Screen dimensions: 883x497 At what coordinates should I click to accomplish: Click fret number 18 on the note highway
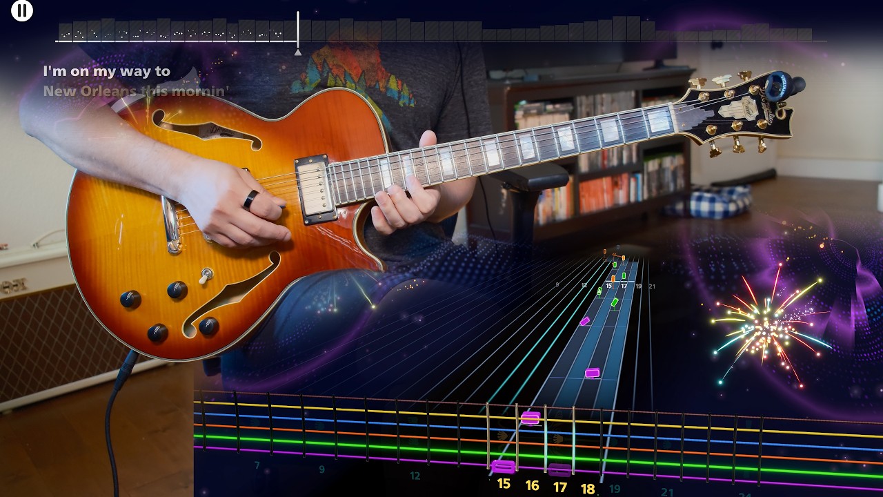tap(588, 489)
